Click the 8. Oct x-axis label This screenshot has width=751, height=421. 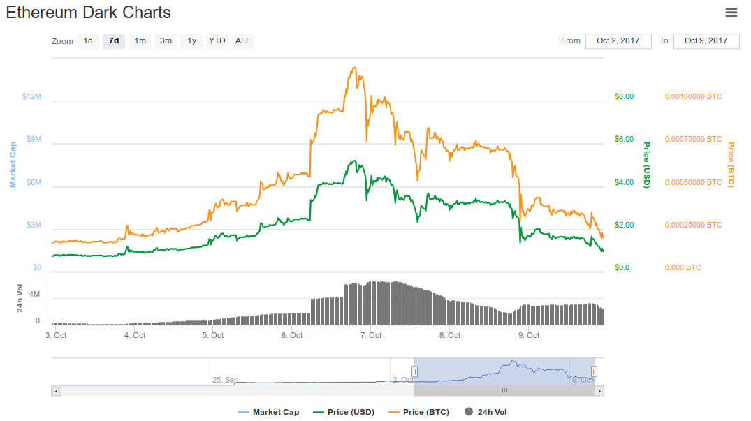click(x=450, y=335)
